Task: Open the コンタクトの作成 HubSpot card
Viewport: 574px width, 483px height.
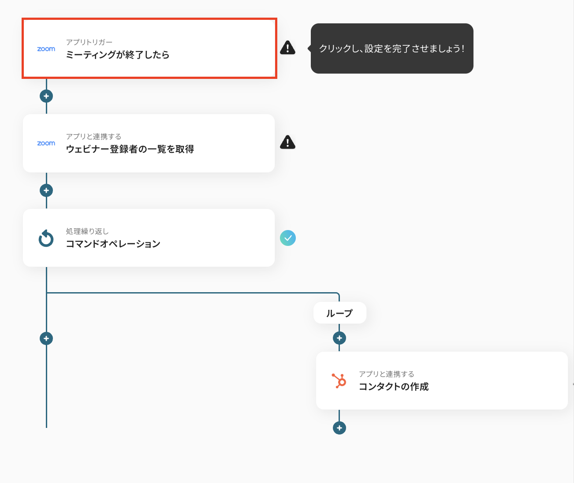Action: click(442, 381)
